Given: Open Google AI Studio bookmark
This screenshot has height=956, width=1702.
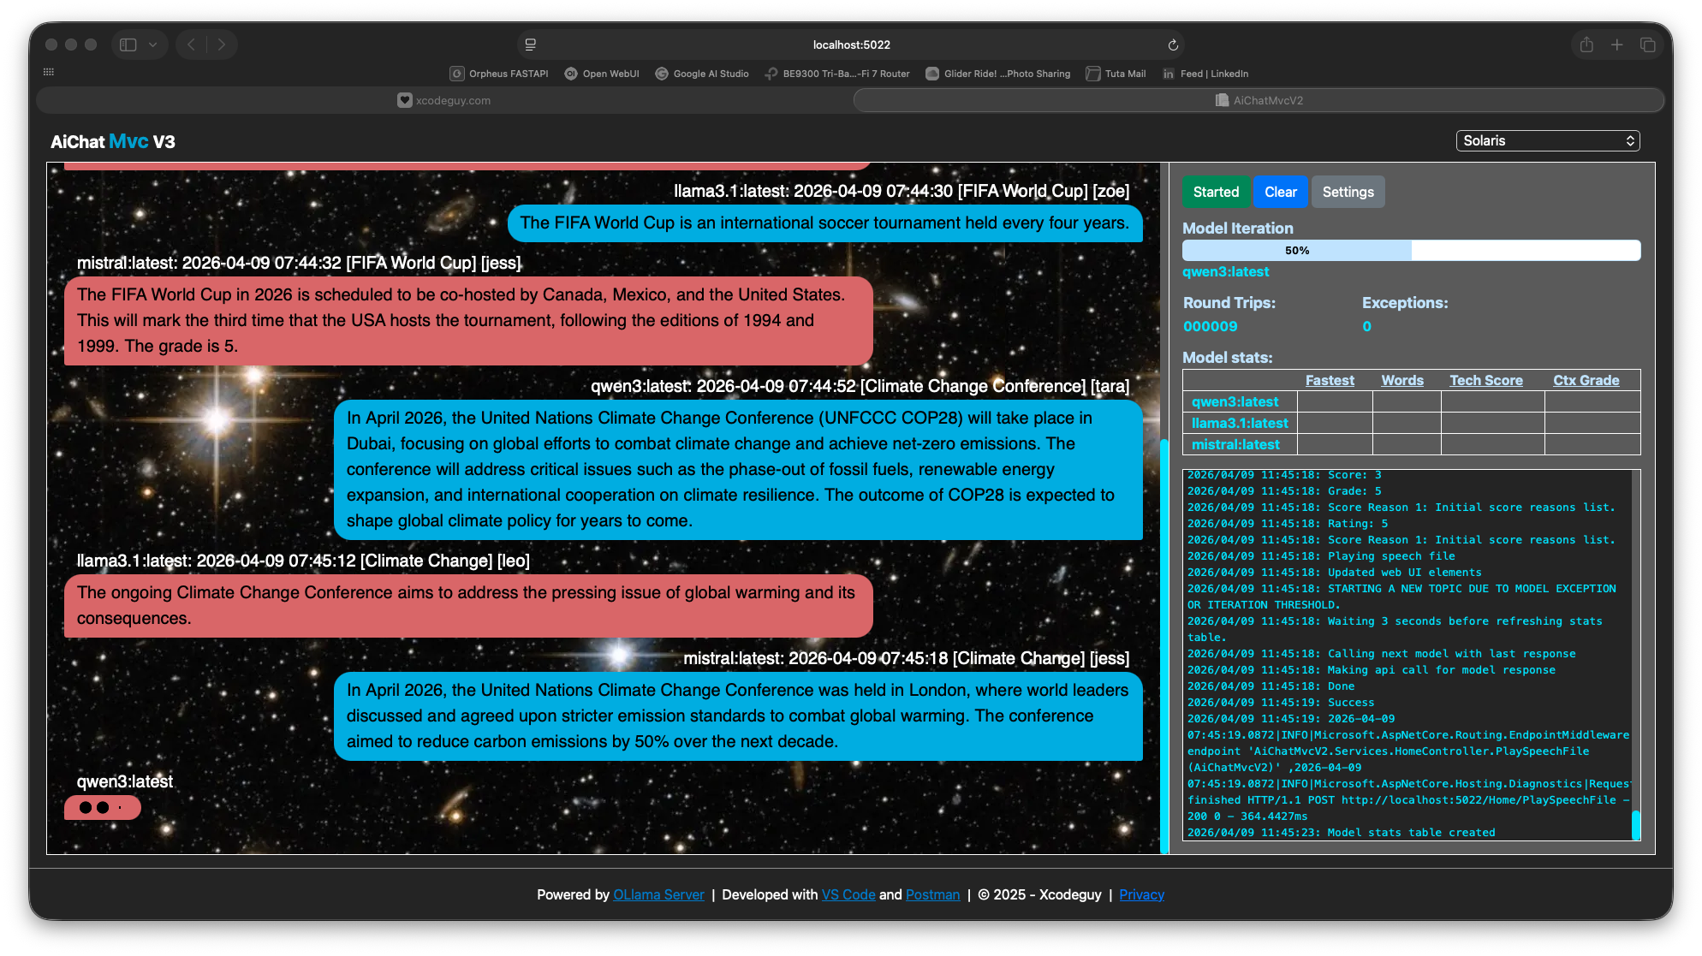Looking at the screenshot, I should (702, 74).
